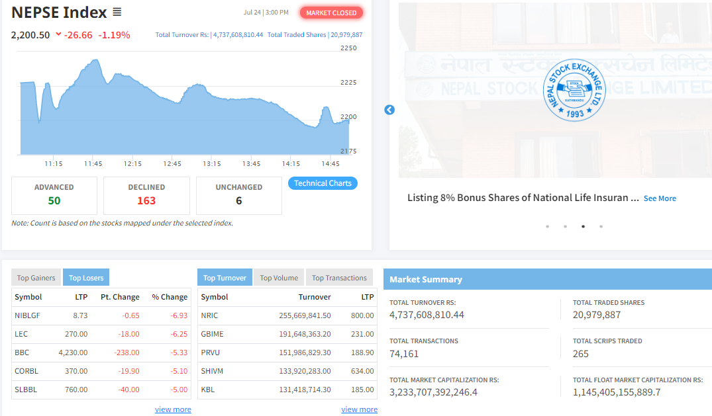The width and height of the screenshot is (712, 416).
Task: Open GBIME symbol in turnover table
Action: pyautogui.click(x=212, y=334)
